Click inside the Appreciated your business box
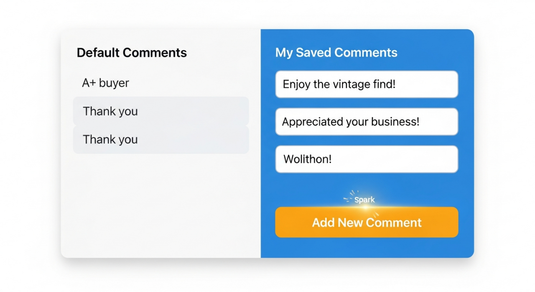 coord(367,122)
